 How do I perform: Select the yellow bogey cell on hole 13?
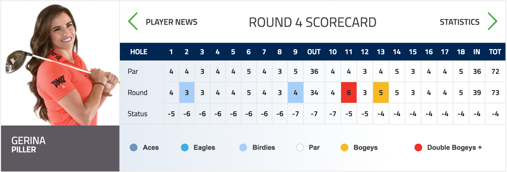pos(381,92)
